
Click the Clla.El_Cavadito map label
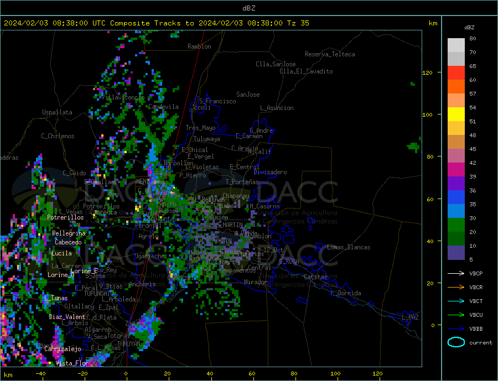coord(306,71)
